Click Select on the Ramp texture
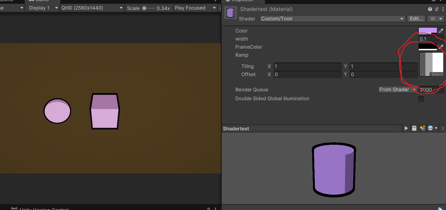This screenshot has width=446, height=210. coord(437,74)
